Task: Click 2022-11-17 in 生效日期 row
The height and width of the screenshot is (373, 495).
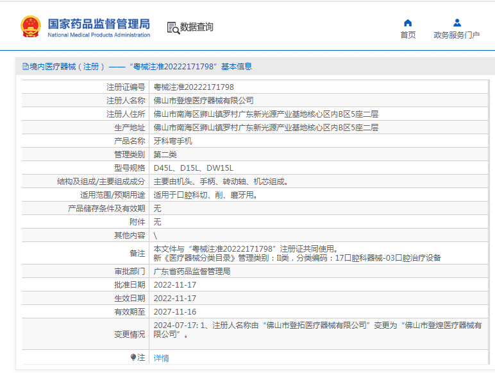Action: [x=175, y=299]
